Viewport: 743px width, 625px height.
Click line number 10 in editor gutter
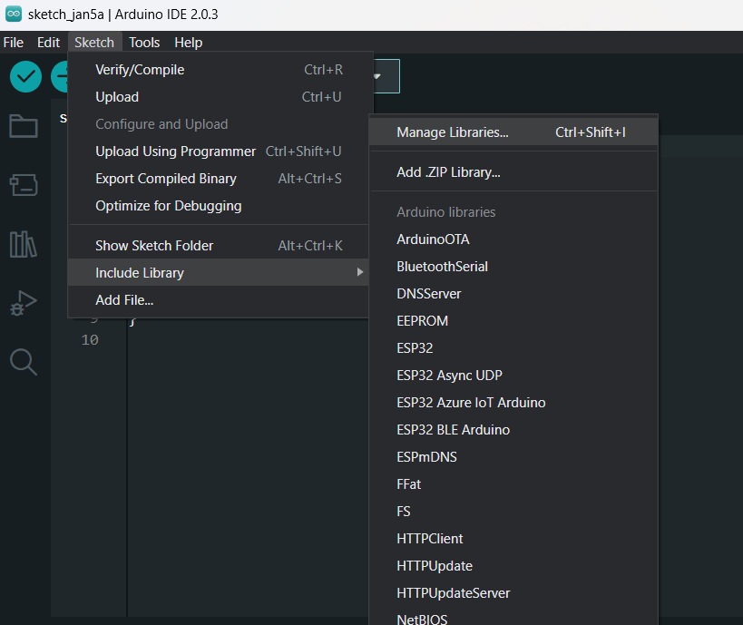tap(90, 340)
